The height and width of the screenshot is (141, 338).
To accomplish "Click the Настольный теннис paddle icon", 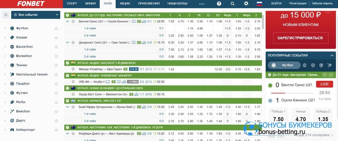I will pos(12,74).
